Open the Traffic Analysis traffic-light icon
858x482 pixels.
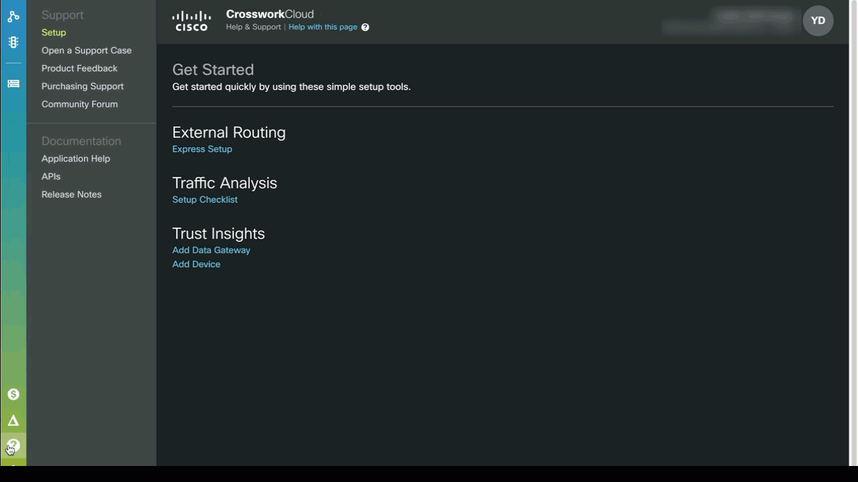[13, 42]
